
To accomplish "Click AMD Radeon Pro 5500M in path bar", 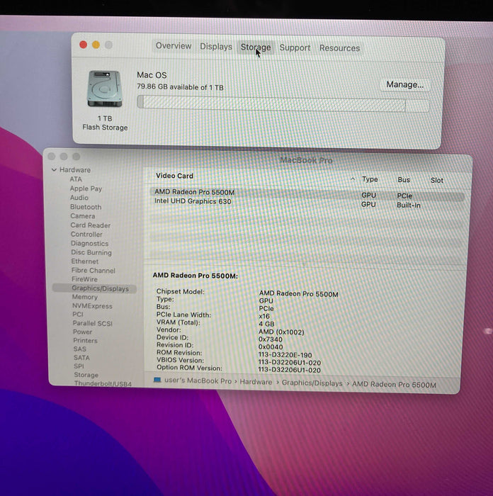I will 394,385.
